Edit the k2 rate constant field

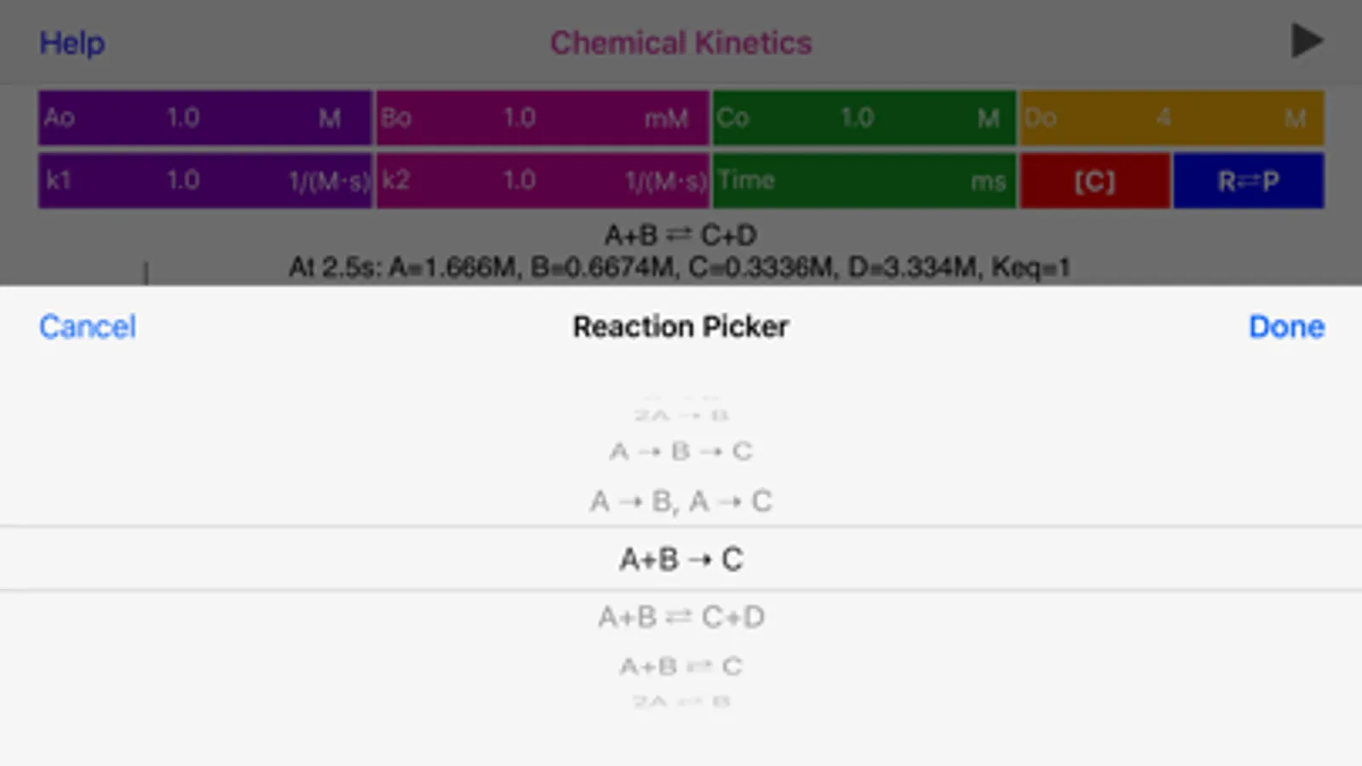[543, 180]
